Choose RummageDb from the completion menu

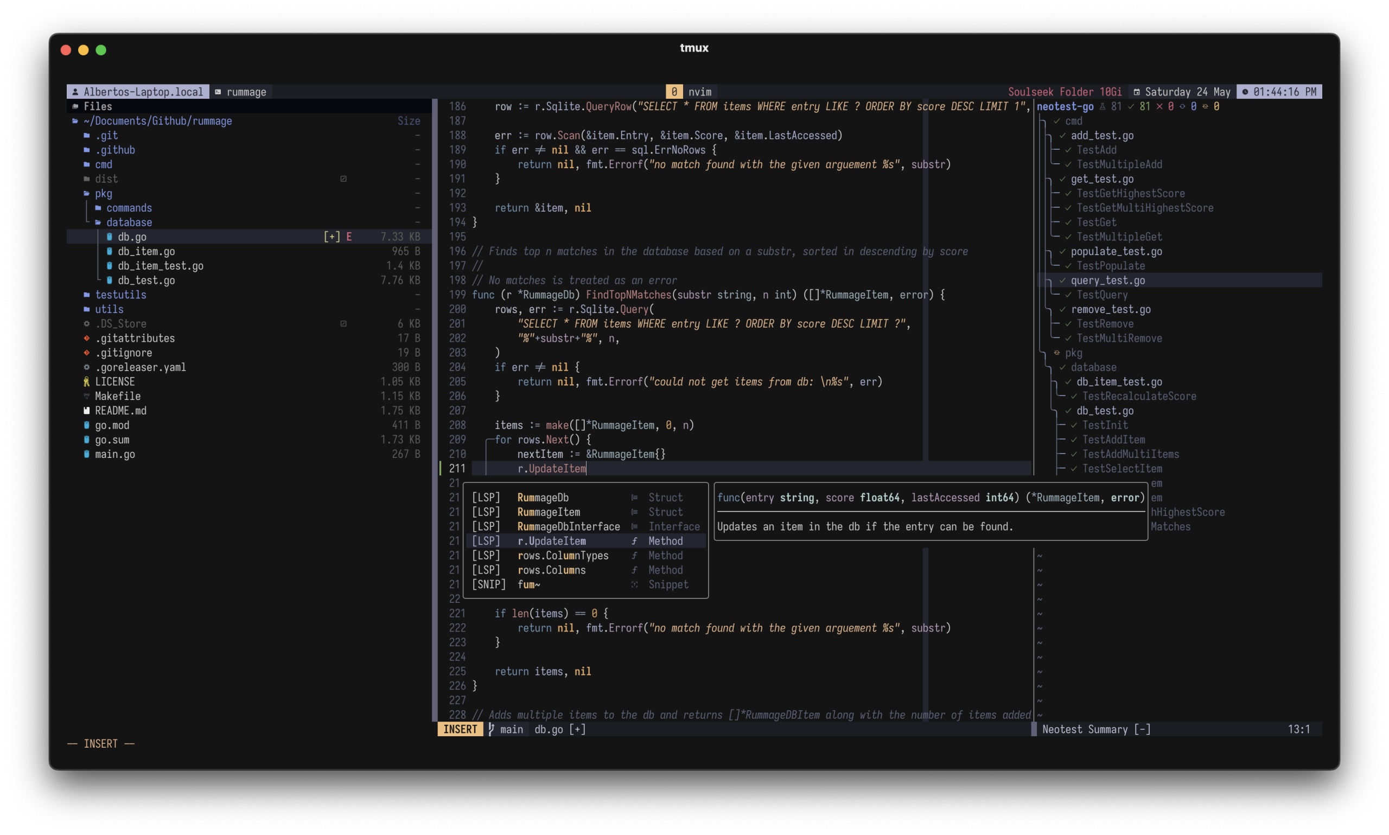pos(585,498)
